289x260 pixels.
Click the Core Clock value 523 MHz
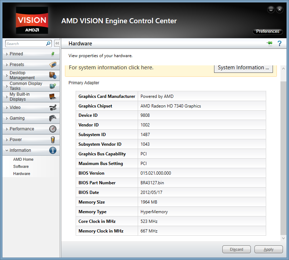149,221
